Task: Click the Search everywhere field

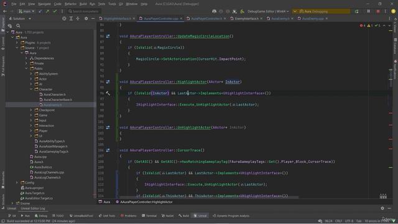Action: [x=84, y=11]
